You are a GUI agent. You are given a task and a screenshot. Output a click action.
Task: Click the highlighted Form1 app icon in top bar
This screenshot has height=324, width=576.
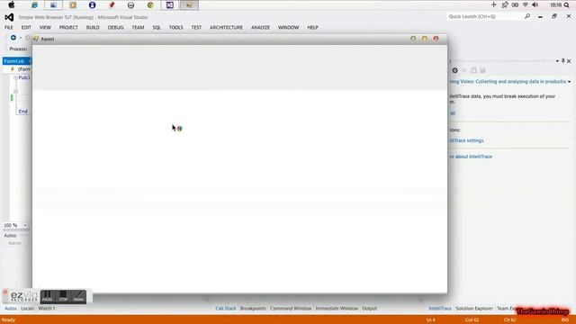coord(189,5)
